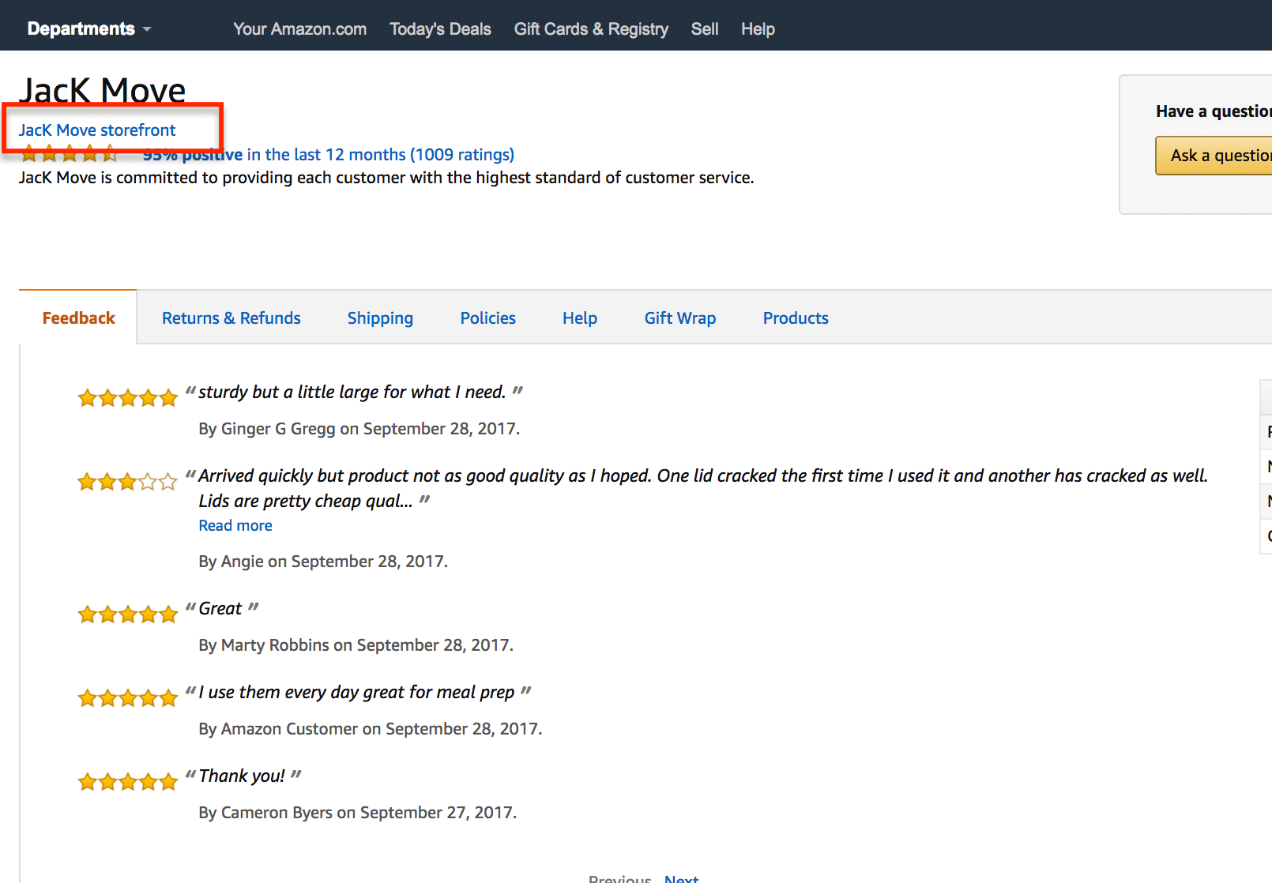Switch to the Shipping tab

pyautogui.click(x=380, y=318)
